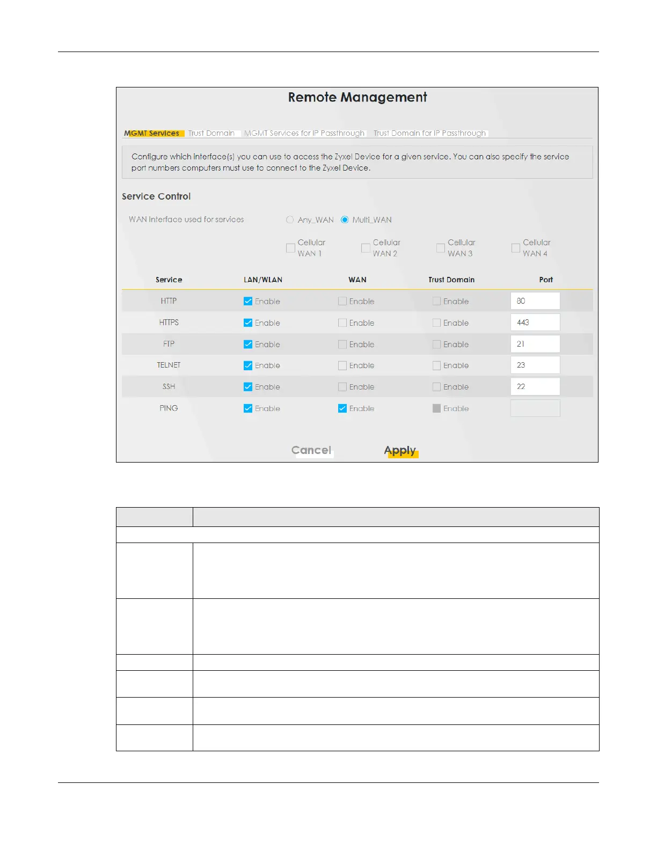Toggle FTP LAN/WLAN Enable checkbox
The height and width of the screenshot is (850, 657).
tap(248, 344)
